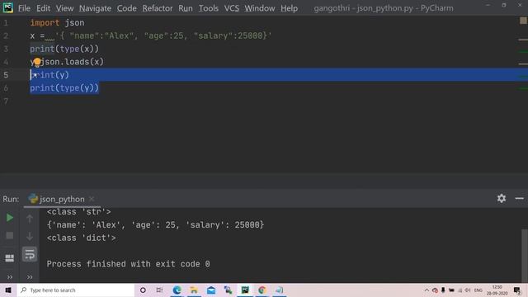Open the Mail app from the taskbar
528x297 pixels.
click(211, 290)
